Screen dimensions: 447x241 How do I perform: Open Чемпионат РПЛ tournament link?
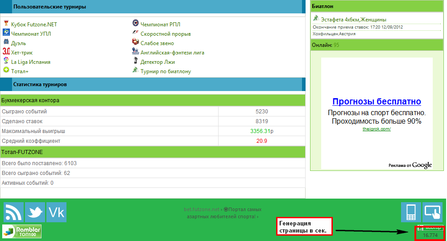160,25
